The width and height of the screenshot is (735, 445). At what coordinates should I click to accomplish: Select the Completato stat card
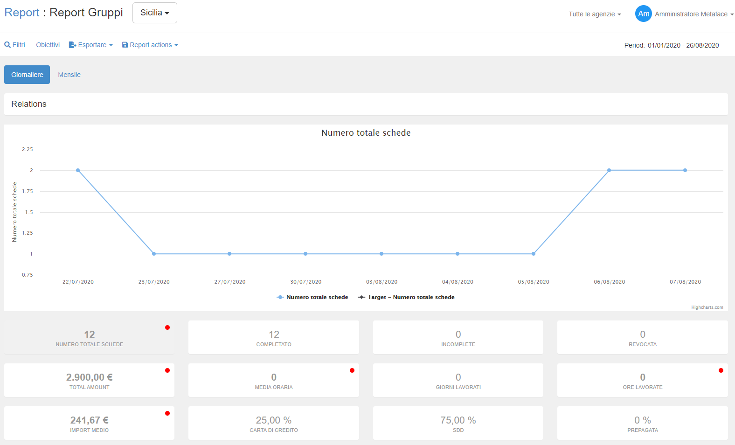(x=274, y=337)
